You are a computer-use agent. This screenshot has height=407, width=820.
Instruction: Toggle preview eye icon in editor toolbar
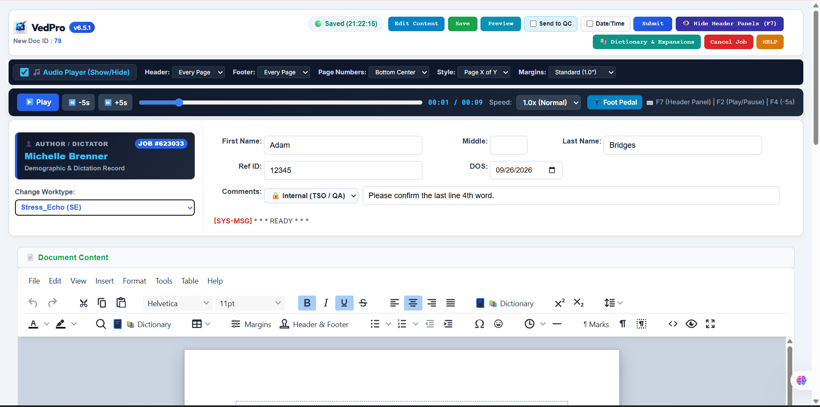(691, 324)
